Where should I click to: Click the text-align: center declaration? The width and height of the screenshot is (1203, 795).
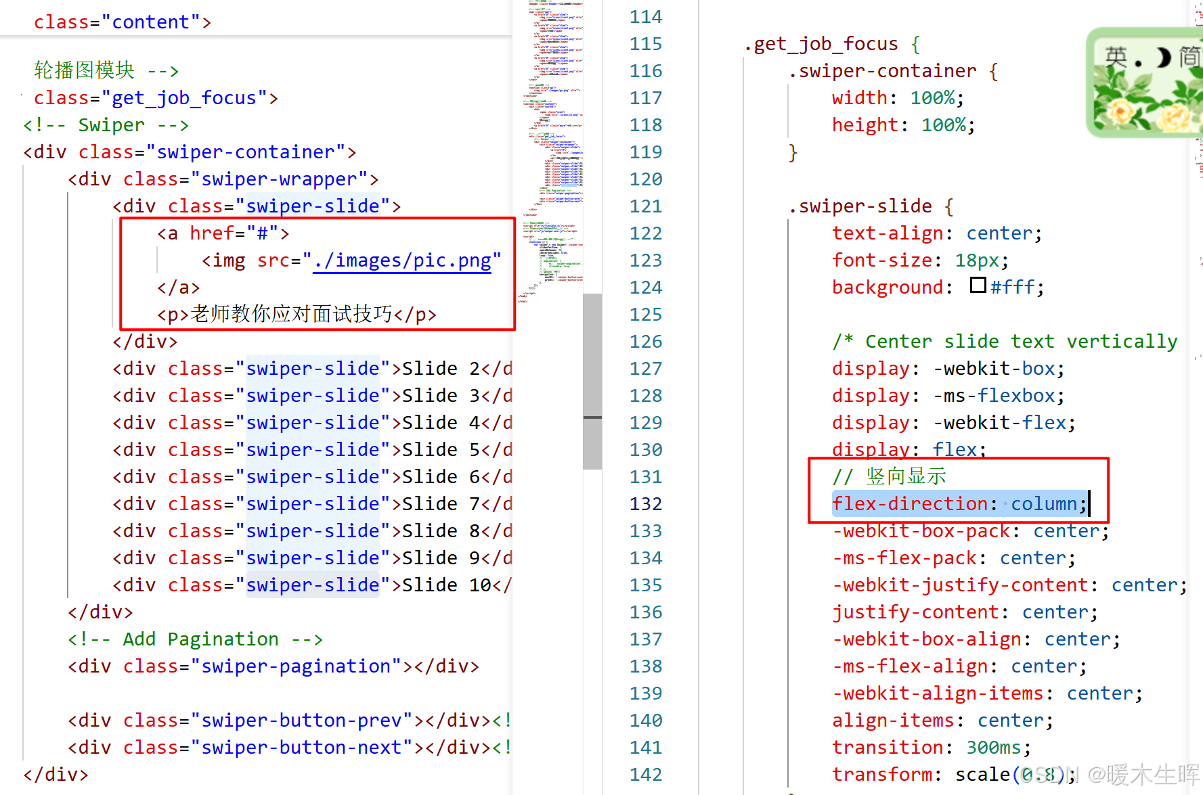pyautogui.click(x=937, y=233)
